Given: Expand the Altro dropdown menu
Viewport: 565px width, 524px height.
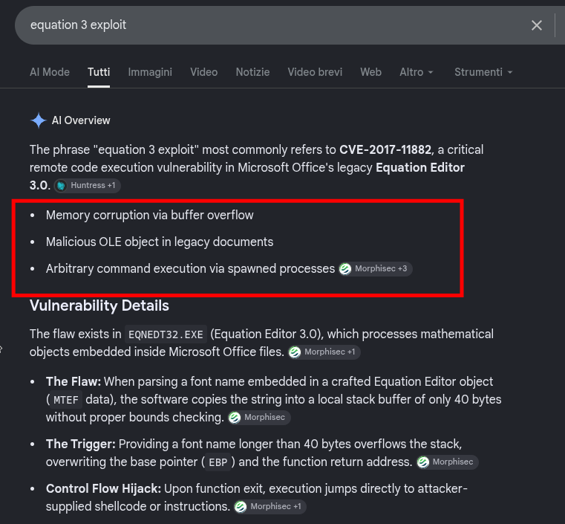Looking at the screenshot, I should [x=417, y=72].
